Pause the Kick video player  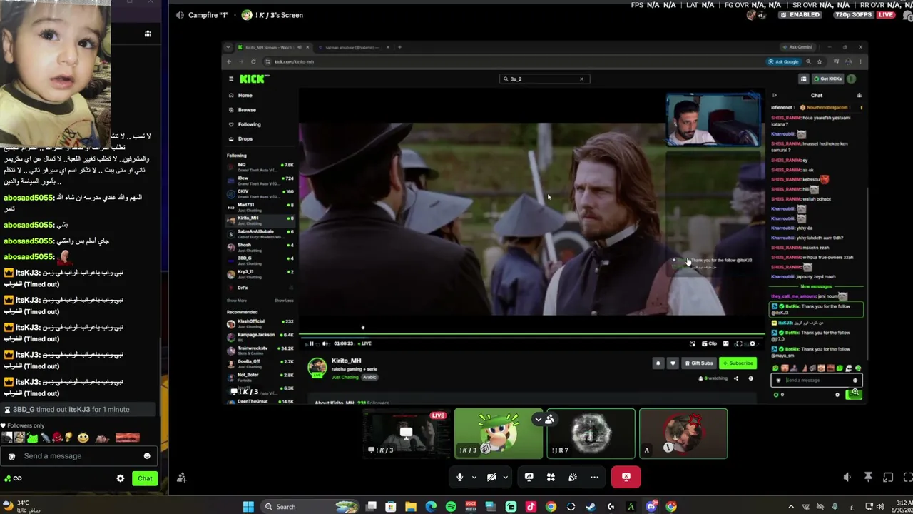[311, 343]
